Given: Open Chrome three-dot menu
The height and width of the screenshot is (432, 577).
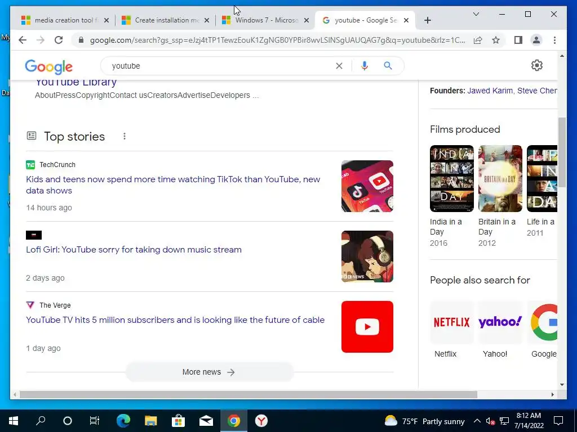Looking at the screenshot, I should click(x=554, y=40).
